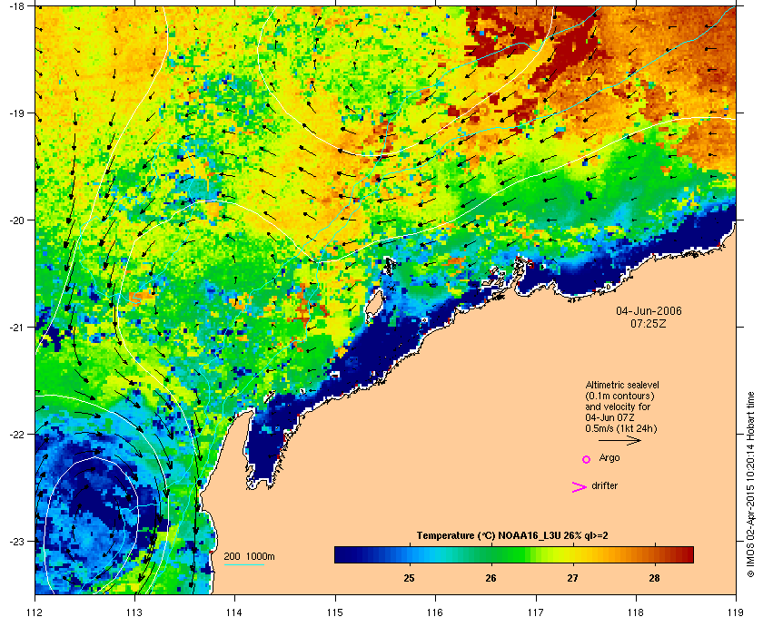763x617 pixels.
Task: Click the latitude axis label -18
Action: pyautogui.click(x=16, y=5)
